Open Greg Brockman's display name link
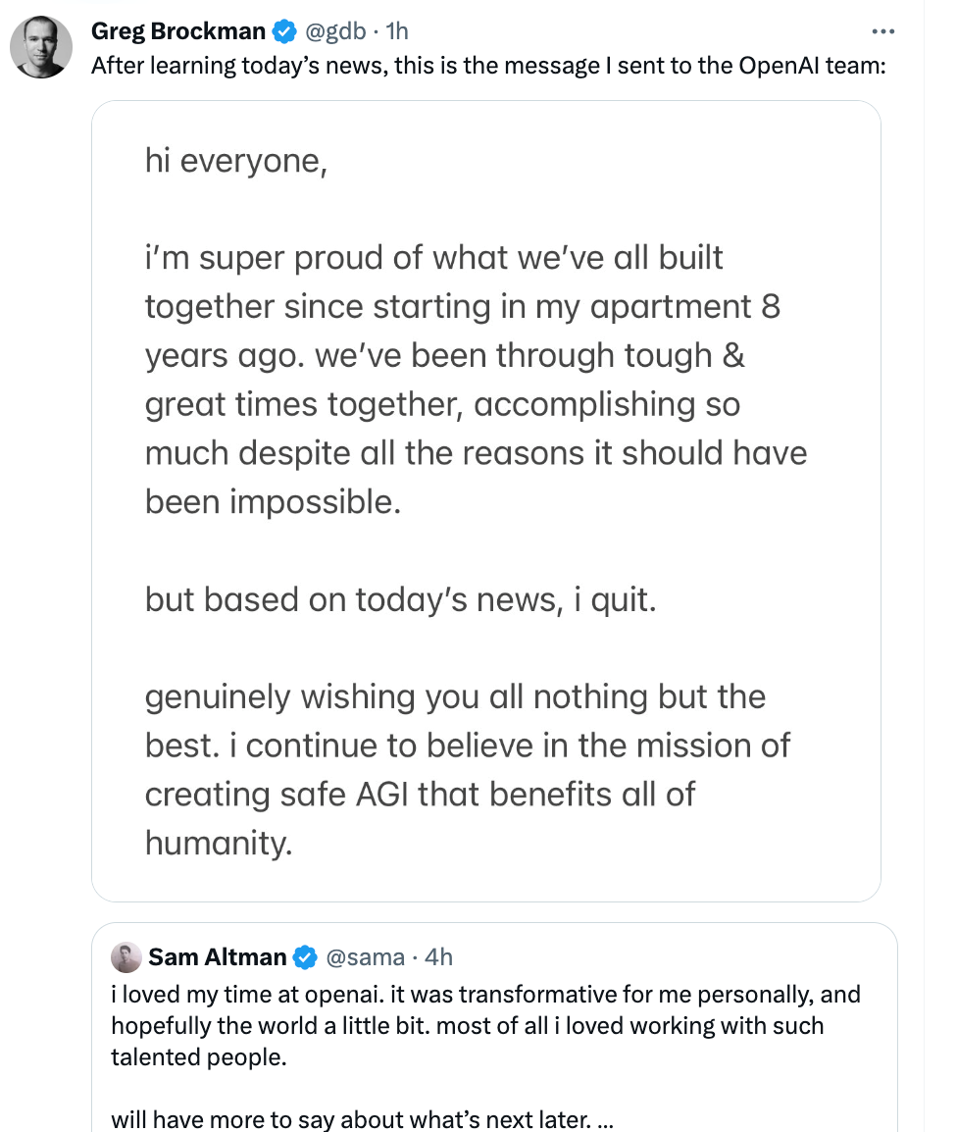The image size is (957, 1132). point(177,32)
